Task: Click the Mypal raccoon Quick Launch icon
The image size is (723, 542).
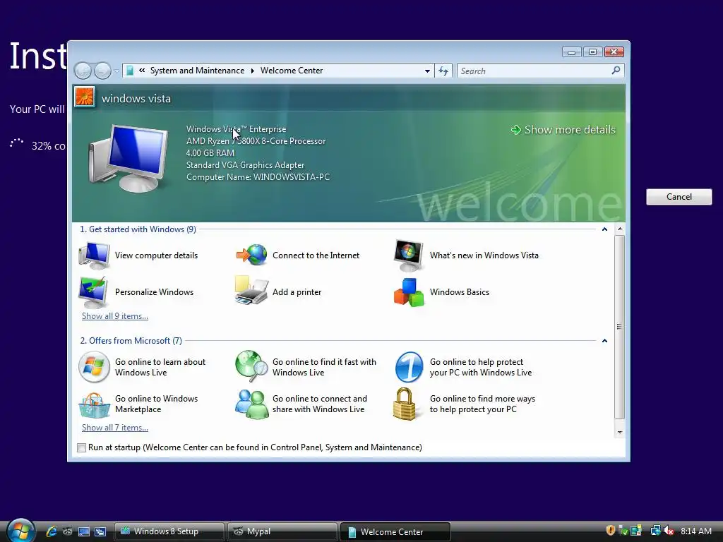Action: (x=67, y=531)
